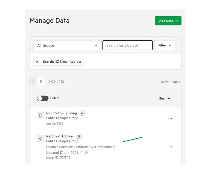Click the NZ Street & Building document icon
The image size is (208, 173).
[41, 115]
